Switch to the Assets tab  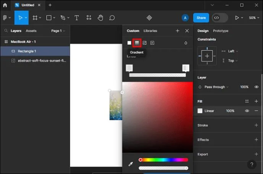(31, 31)
